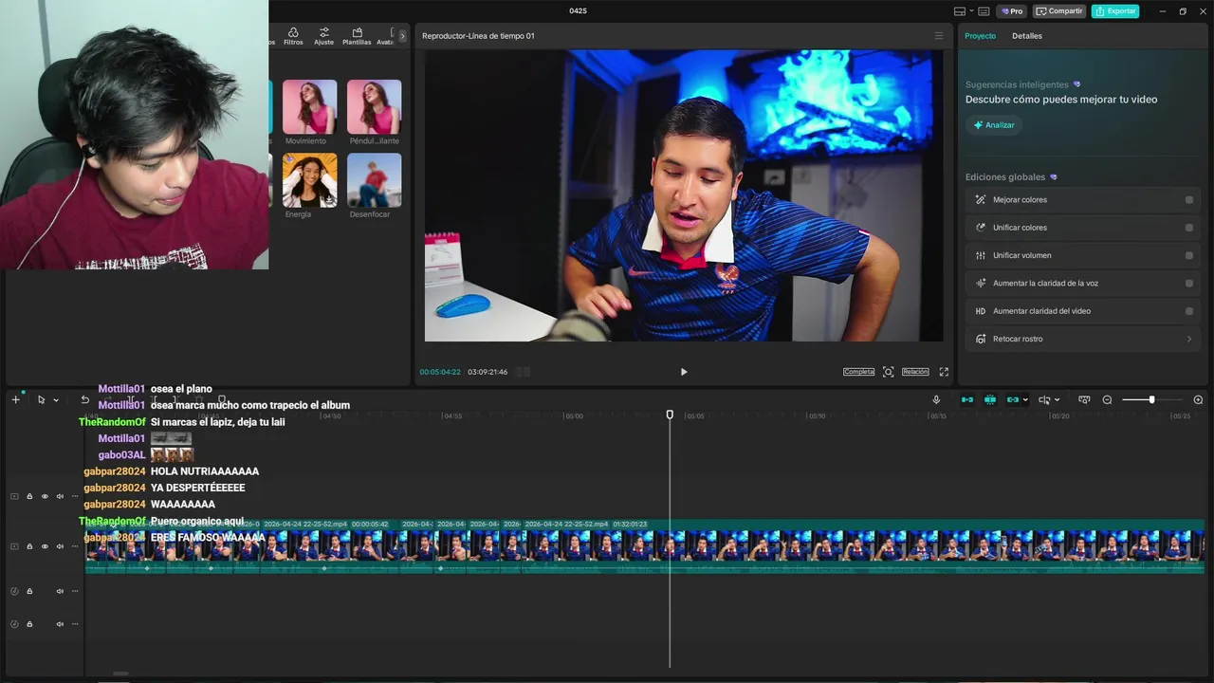The width and height of the screenshot is (1214, 683).
Task: Select the Detalles tab
Action: click(1027, 36)
